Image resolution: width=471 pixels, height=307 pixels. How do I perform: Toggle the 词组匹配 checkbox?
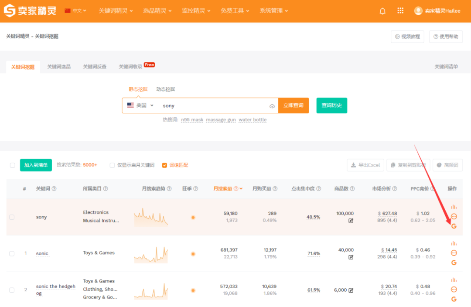click(x=164, y=165)
